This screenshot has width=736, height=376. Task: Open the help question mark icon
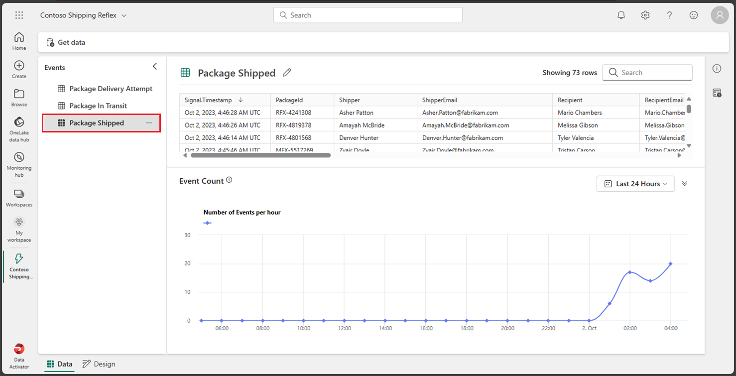(x=670, y=15)
